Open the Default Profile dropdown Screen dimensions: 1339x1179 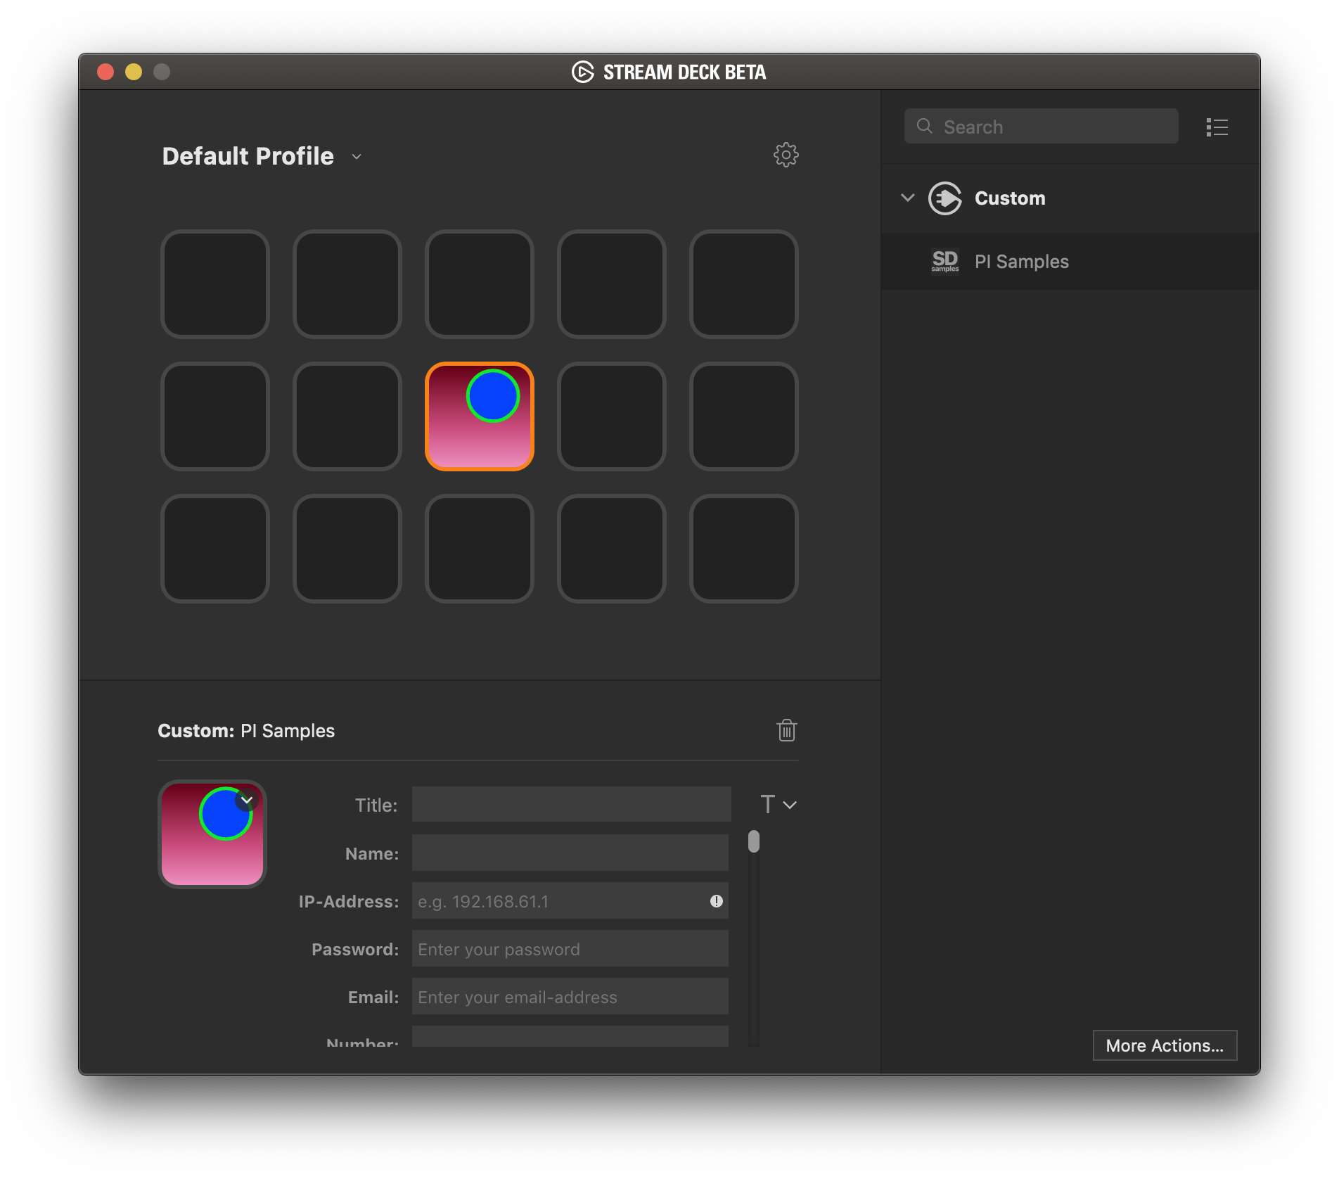pyautogui.click(x=357, y=157)
